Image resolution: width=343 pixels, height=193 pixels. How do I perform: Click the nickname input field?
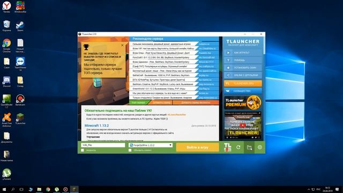pyautogui.click(x=103, y=145)
